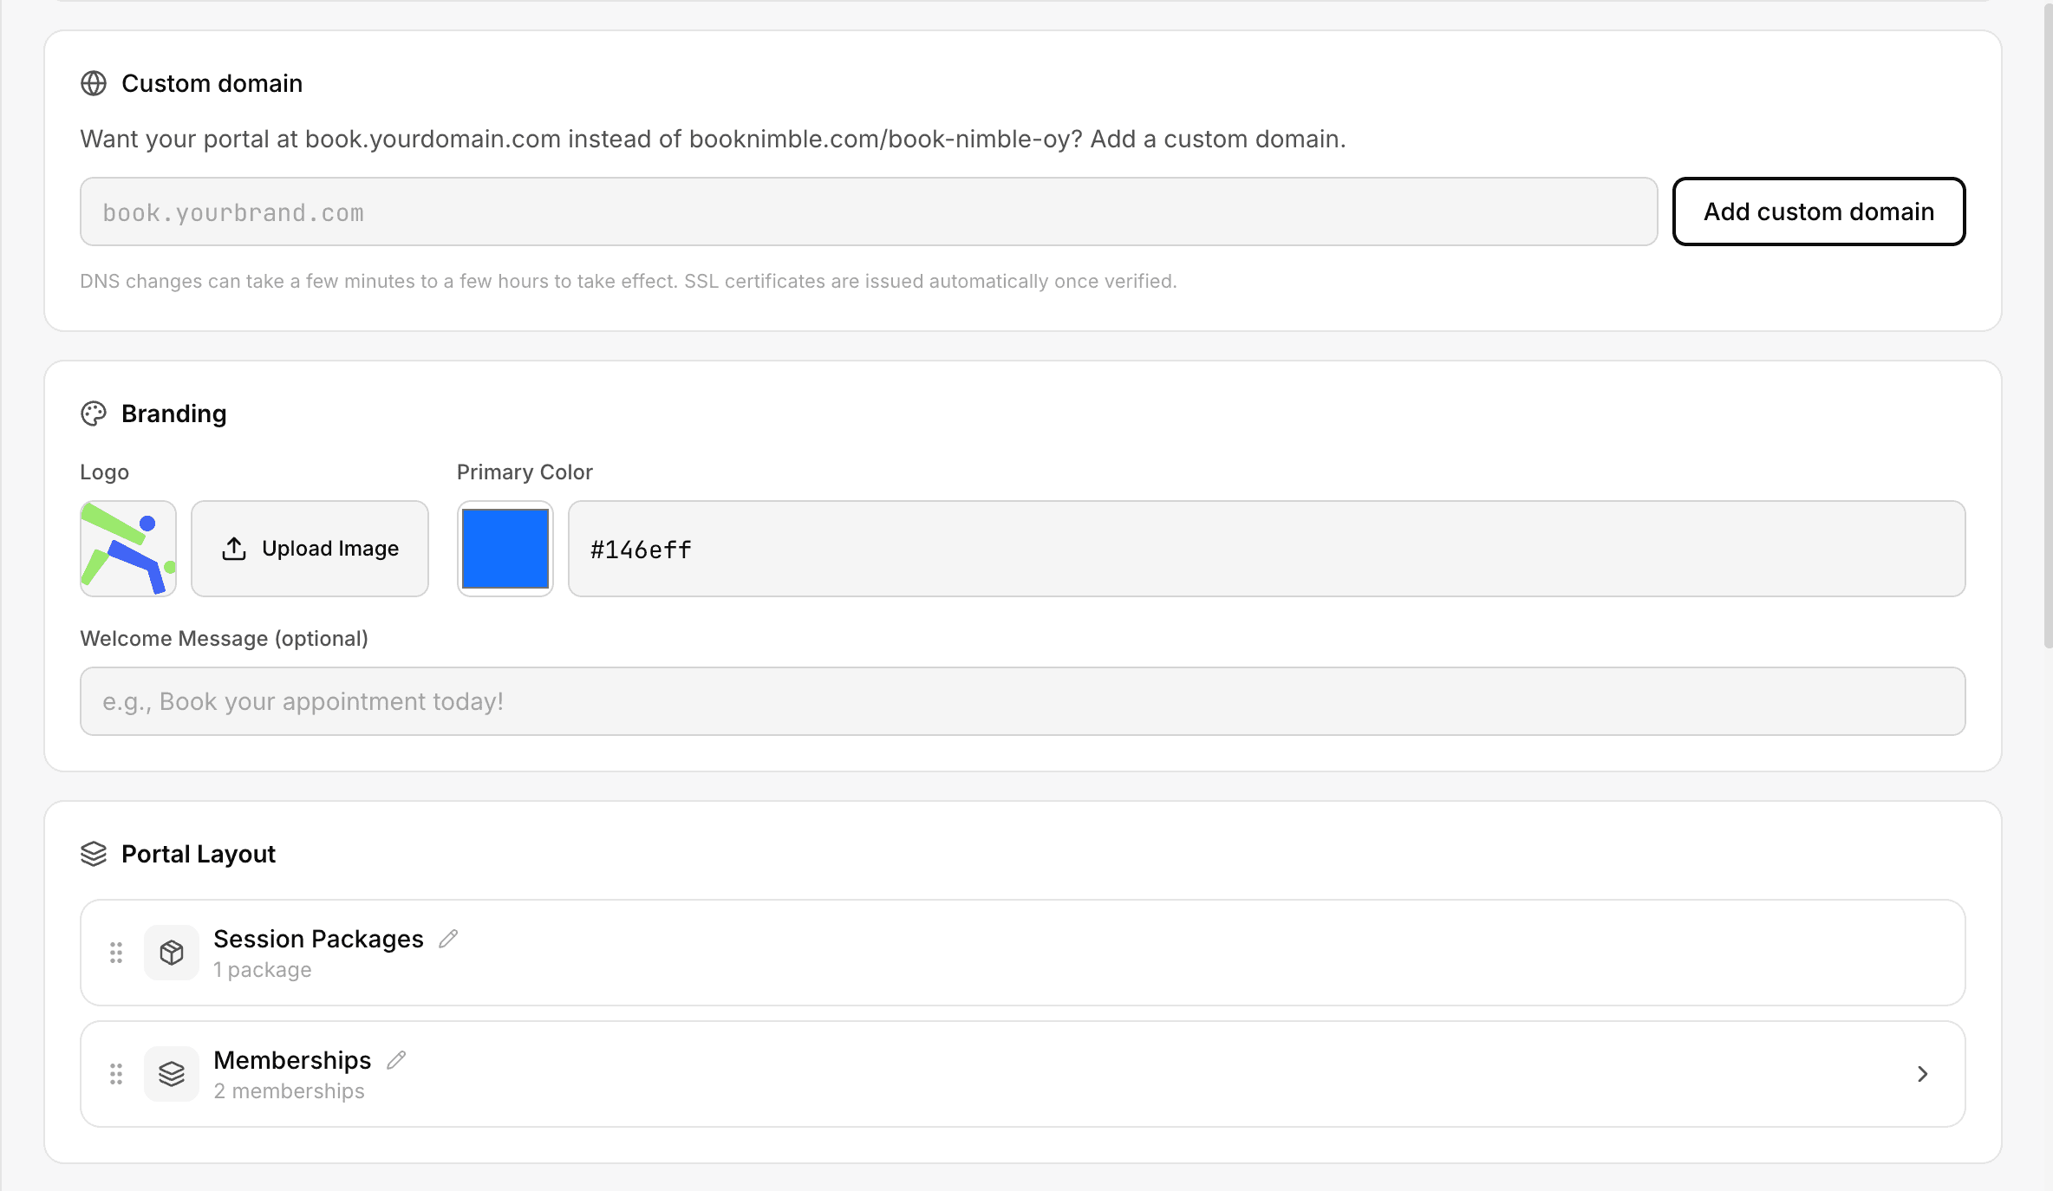Open the blue primary color swatch
The height and width of the screenshot is (1191, 2053).
click(505, 549)
